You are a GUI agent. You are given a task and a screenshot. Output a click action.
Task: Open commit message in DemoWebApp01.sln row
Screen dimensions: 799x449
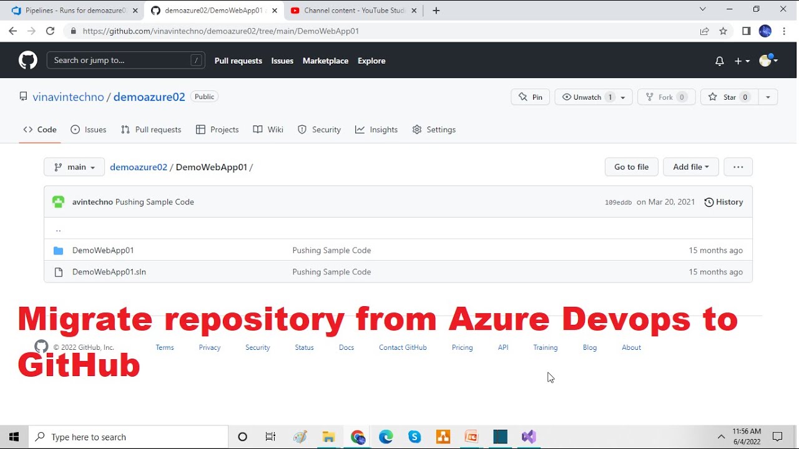coord(331,272)
